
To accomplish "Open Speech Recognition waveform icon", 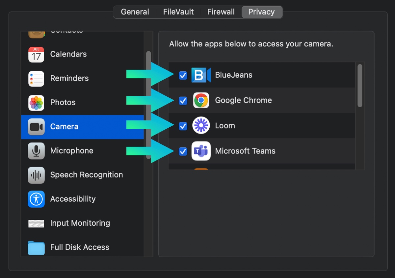I will pos(36,175).
